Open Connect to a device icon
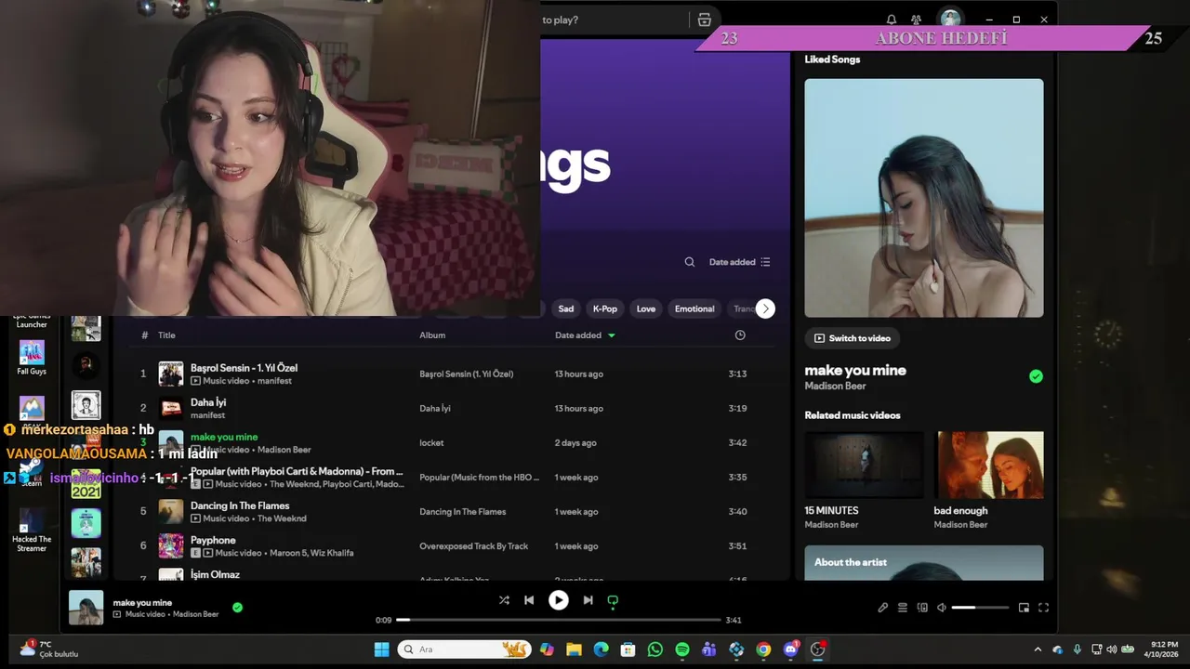The width and height of the screenshot is (1190, 669). click(x=922, y=608)
